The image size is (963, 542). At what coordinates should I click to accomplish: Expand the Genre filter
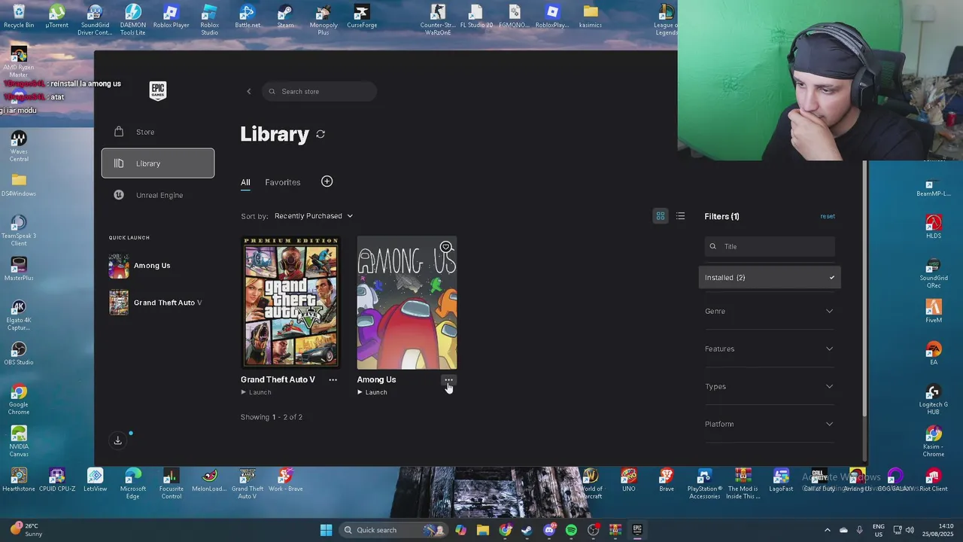[769, 311]
